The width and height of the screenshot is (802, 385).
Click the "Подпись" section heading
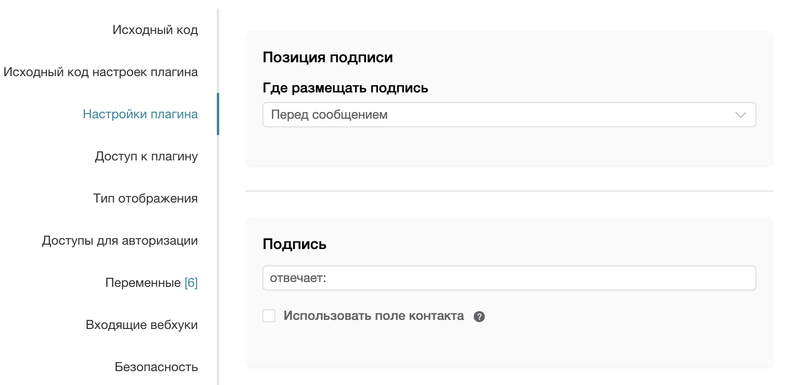click(x=295, y=244)
